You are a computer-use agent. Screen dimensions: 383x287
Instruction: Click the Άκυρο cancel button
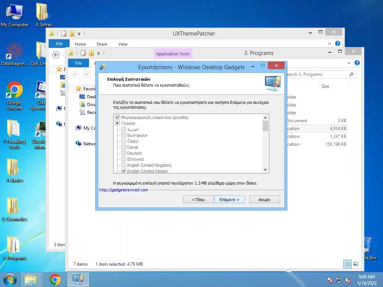tap(264, 200)
